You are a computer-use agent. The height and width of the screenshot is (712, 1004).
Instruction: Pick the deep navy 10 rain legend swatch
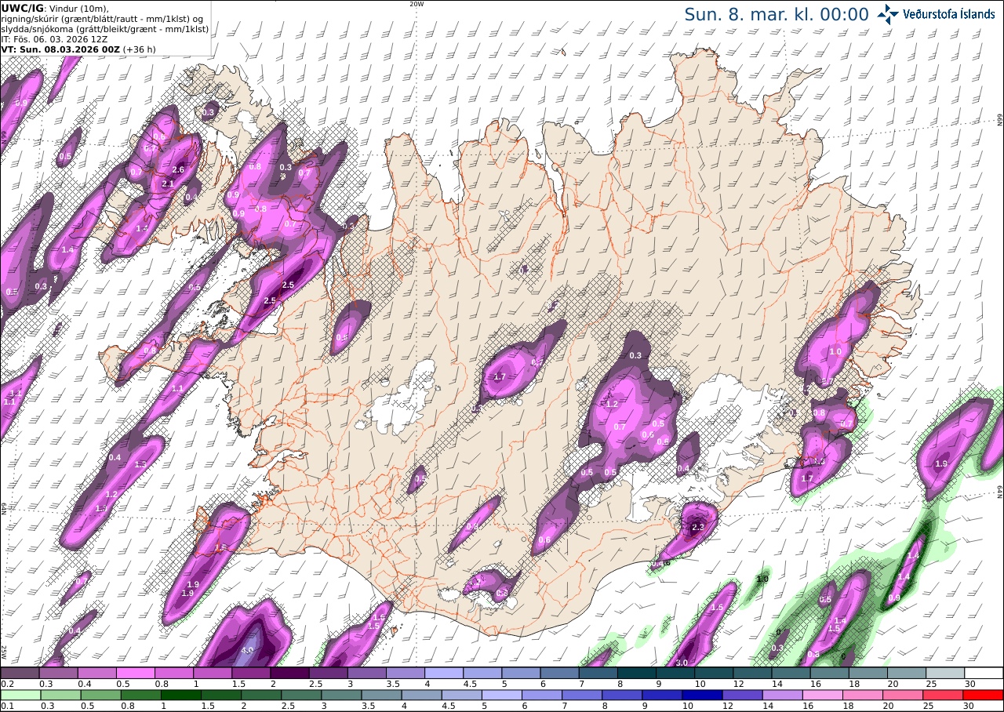coord(703,695)
